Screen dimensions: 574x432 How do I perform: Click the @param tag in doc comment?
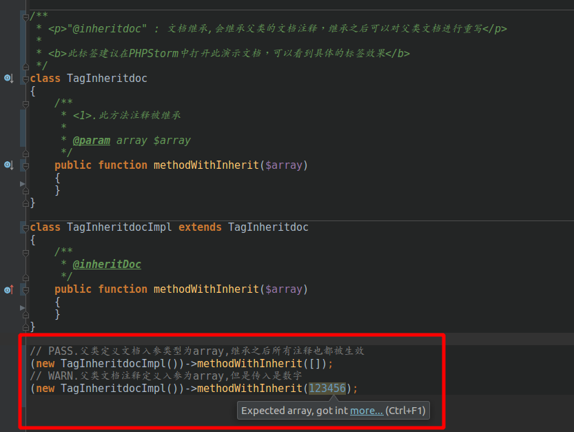click(91, 141)
